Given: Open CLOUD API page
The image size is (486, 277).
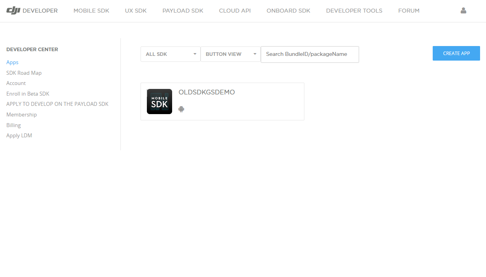Looking at the screenshot, I should [x=235, y=11].
